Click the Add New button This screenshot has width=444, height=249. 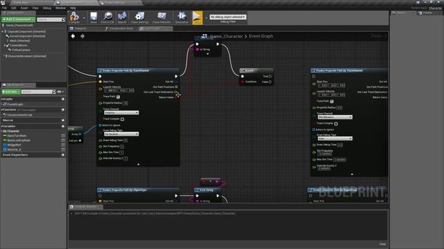point(11,92)
